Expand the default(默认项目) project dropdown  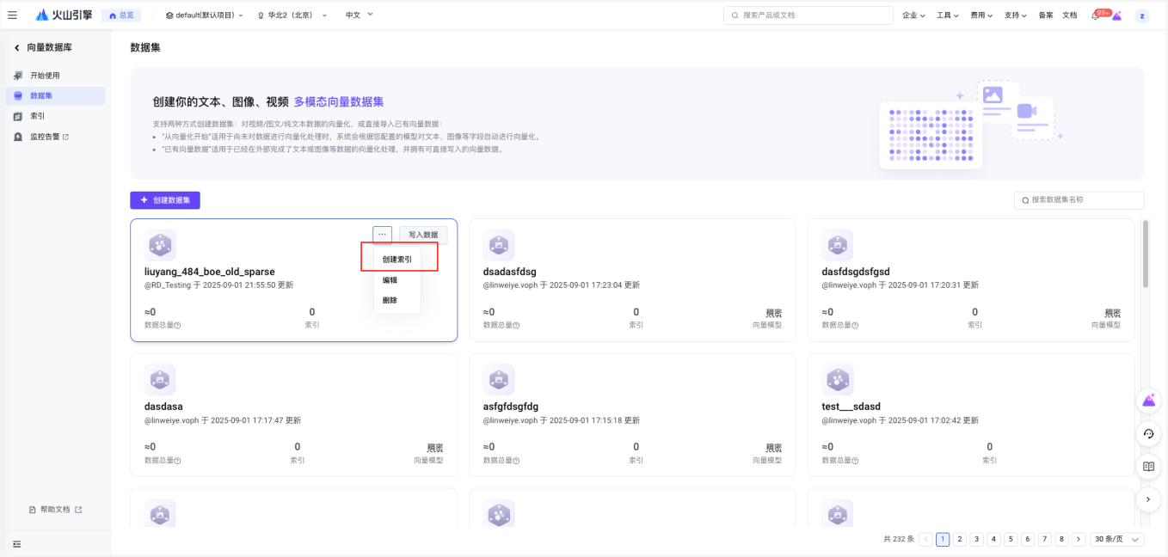[x=205, y=15]
